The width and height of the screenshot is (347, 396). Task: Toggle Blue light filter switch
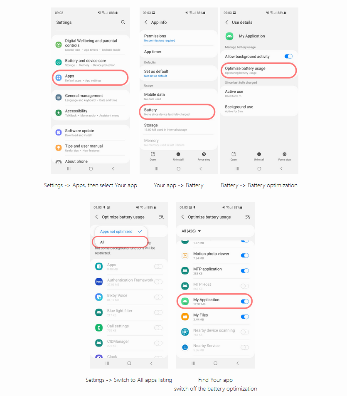pyautogui.click(x=158, y=312)
